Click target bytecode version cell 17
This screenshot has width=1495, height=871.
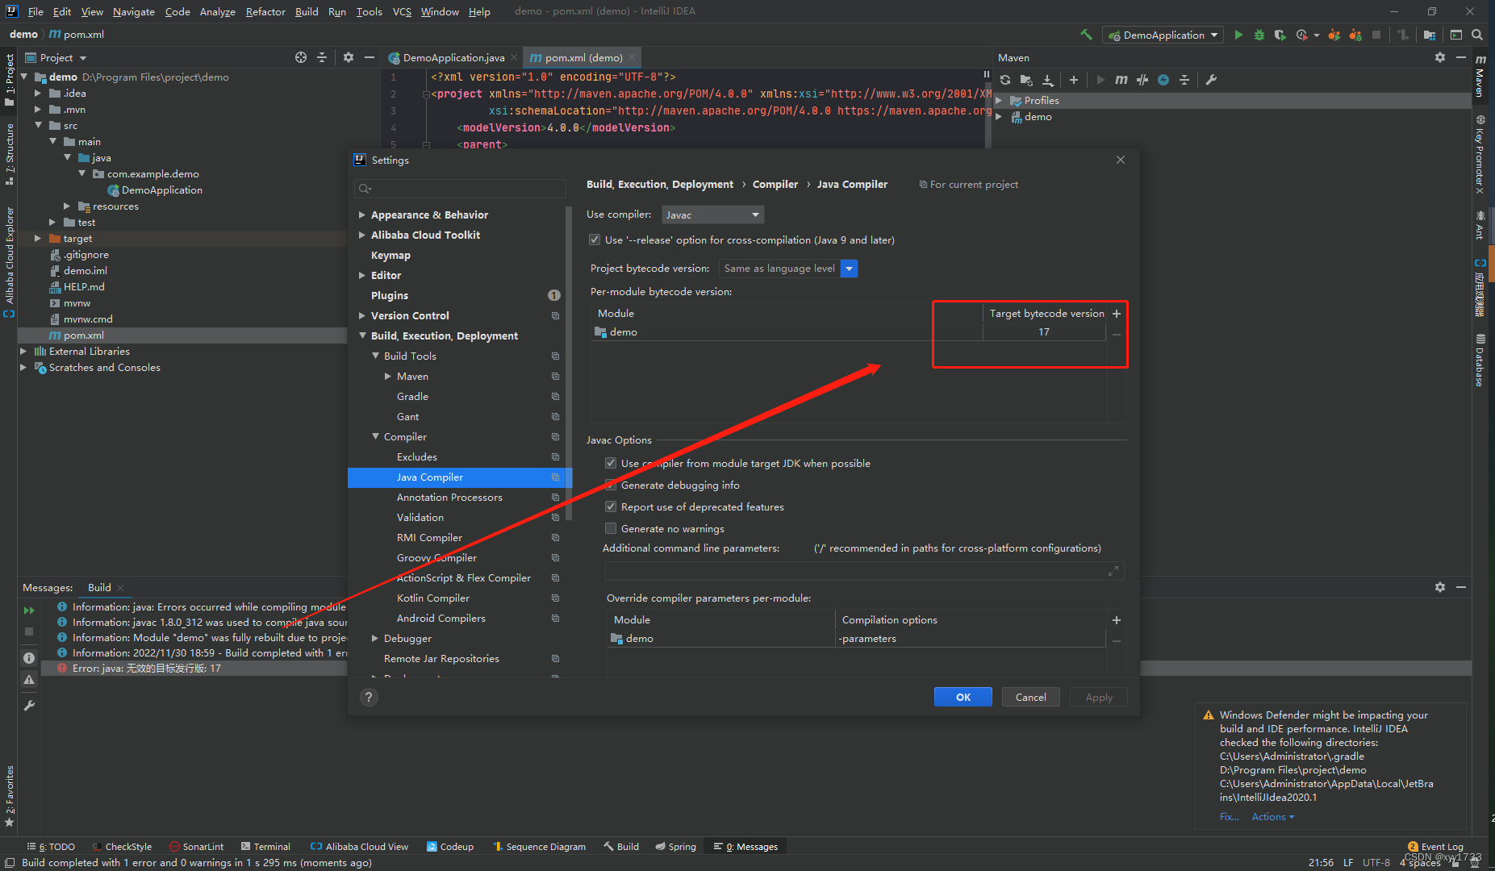coord(1044,331)
